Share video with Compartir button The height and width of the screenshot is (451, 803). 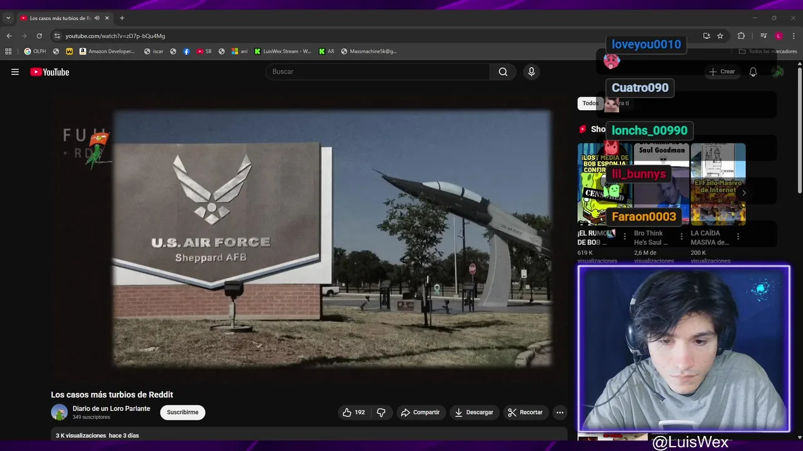(x=420, y=412)
